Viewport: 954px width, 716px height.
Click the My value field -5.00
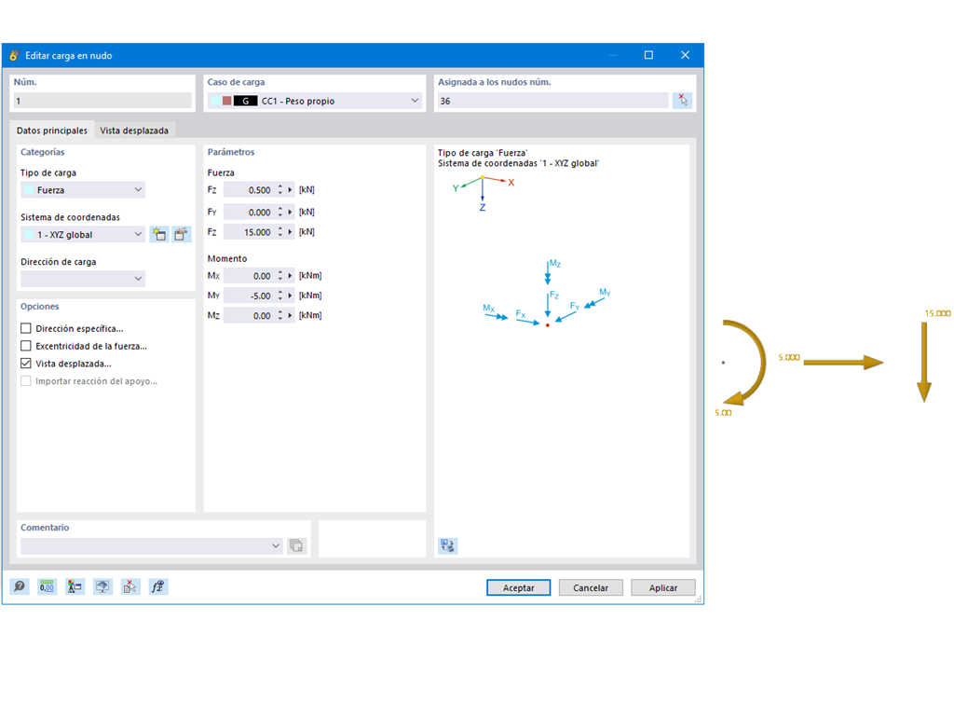250,296
